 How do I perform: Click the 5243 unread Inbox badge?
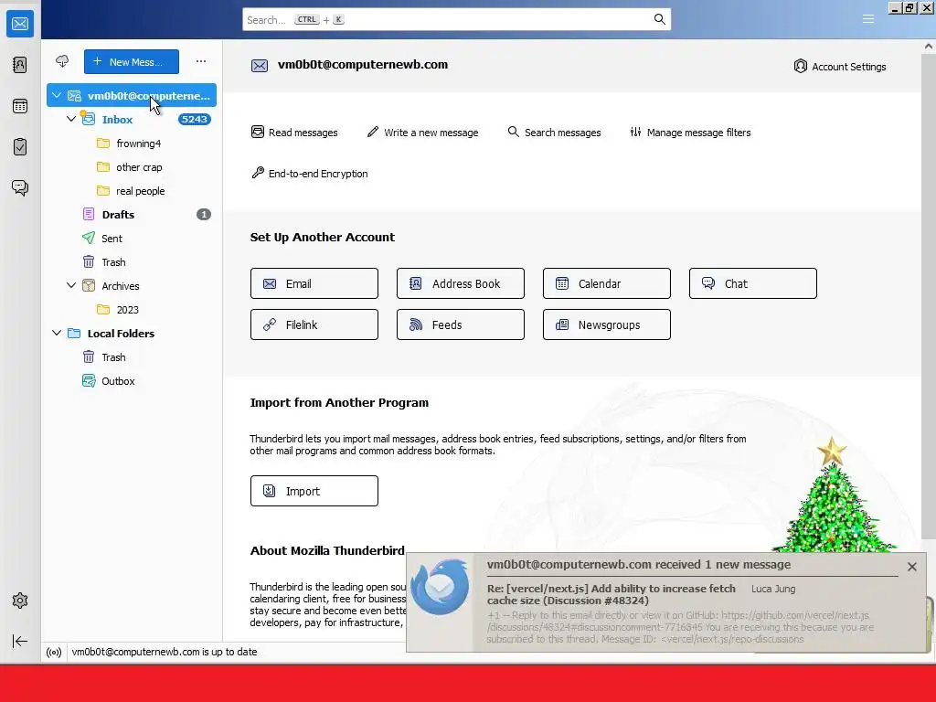pyautogui.click(x=194, y=120)
